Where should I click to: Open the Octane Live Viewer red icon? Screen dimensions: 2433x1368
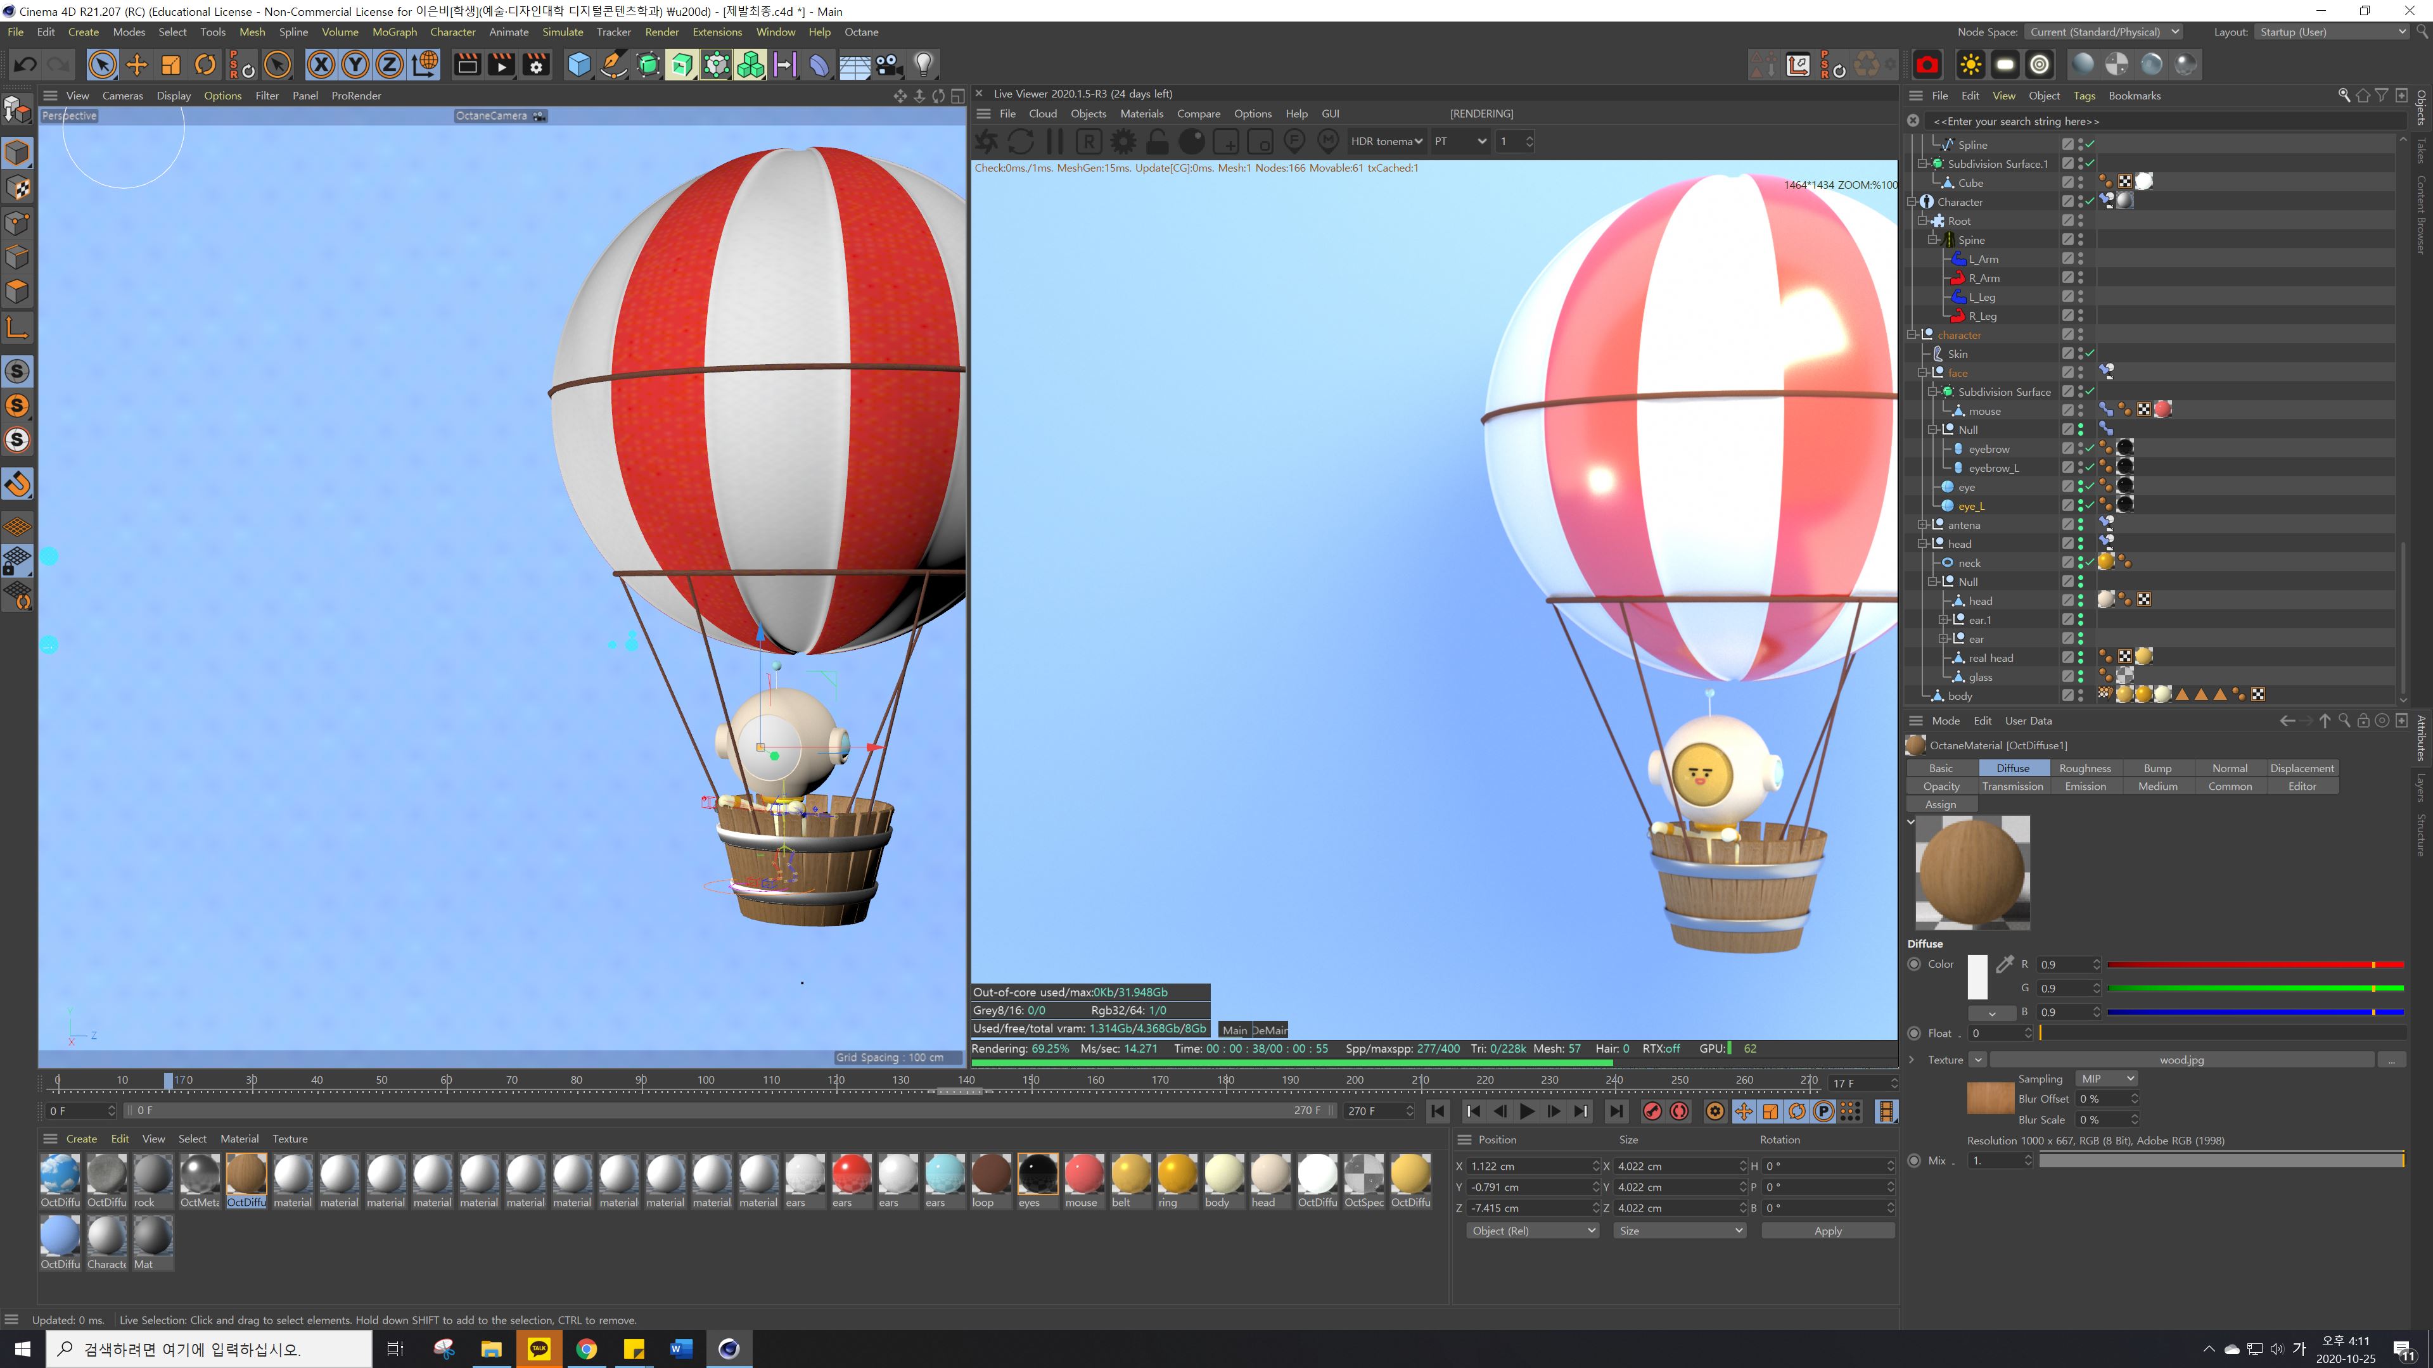click(x=1927, y=64)
